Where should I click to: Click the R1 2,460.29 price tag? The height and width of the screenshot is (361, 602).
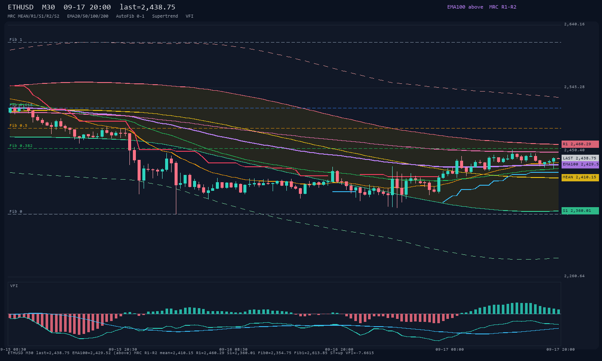coord(580,144)
